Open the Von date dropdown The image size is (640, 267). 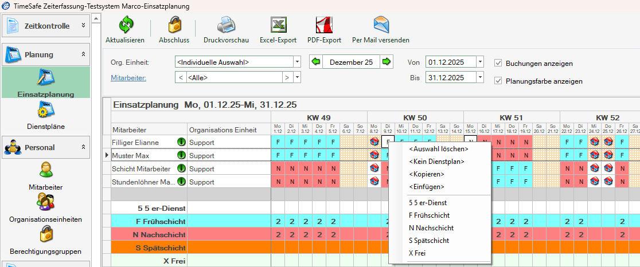pos(481,62)
